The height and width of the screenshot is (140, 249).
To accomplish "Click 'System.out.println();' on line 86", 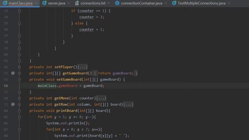I will click(x=68, y=123).
